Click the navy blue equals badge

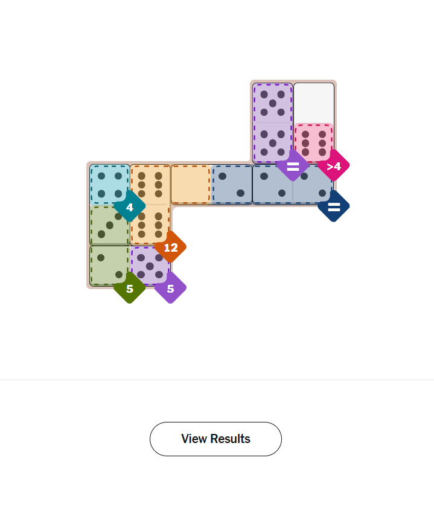(x=333, y=206)
